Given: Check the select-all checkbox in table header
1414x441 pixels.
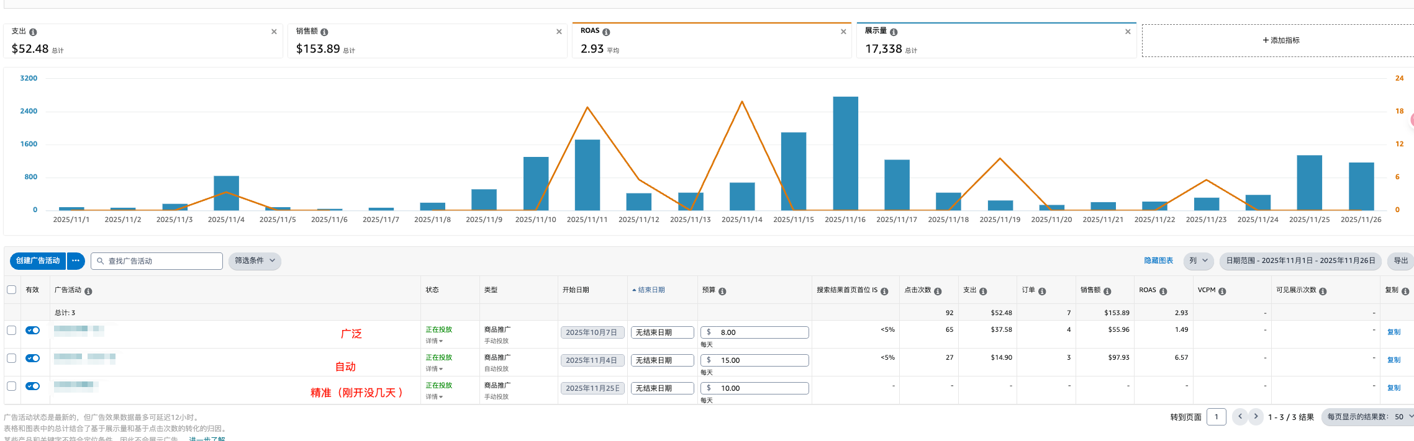Looking at the screenshot, I should 11,290.
